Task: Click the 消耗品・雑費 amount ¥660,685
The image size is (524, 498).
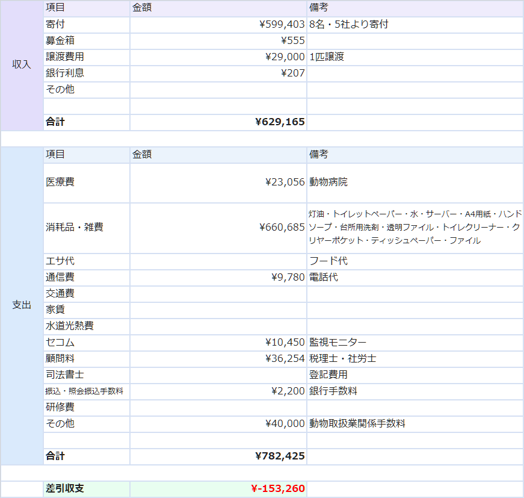Action: tap(282, 228)
